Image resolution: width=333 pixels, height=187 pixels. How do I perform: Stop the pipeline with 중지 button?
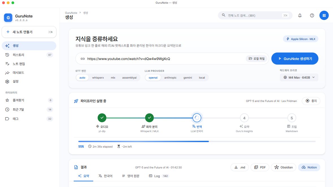(311, 101)
